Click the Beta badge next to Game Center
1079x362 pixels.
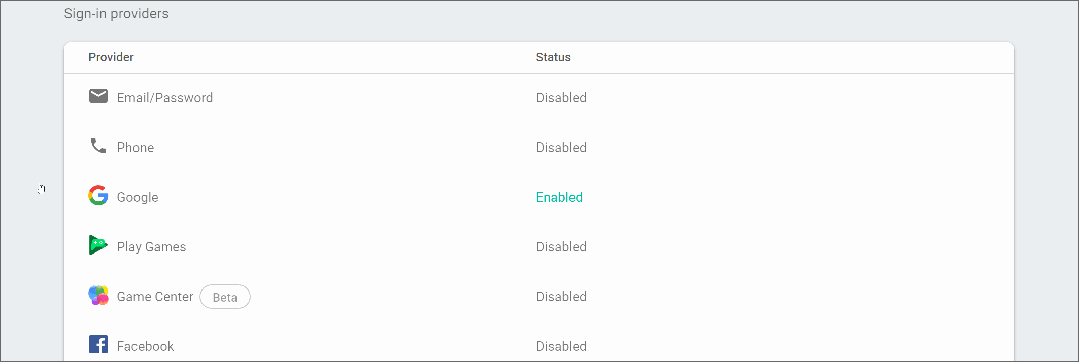pyautogui.click(x=225, y=297)
